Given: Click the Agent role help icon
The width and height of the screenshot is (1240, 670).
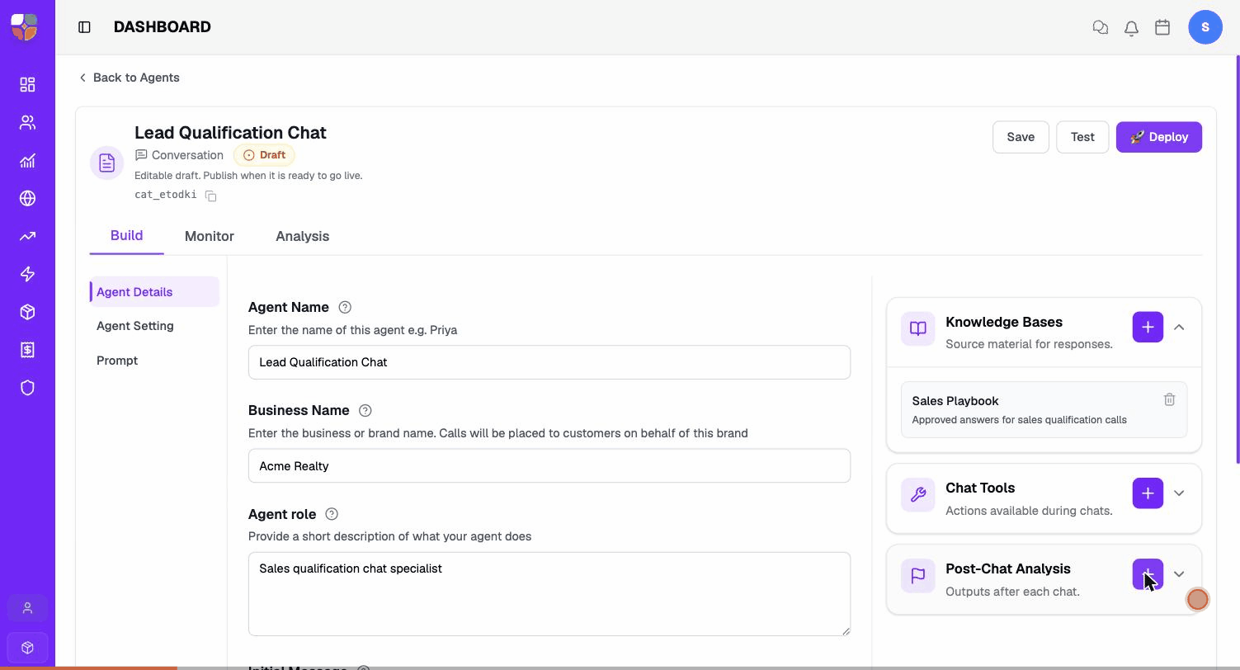Looking at the screenshot, I should 332,514.
